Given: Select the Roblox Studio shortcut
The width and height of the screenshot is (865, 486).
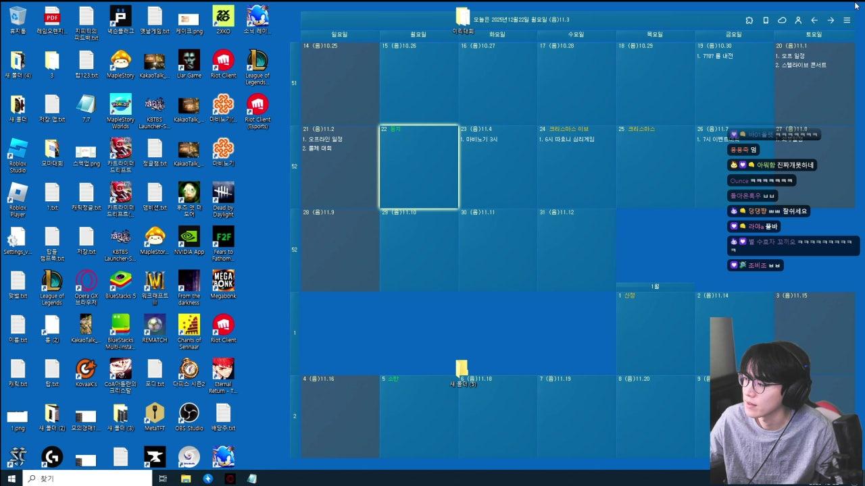Looking at the screenshot, I should (x=18, y=156).
